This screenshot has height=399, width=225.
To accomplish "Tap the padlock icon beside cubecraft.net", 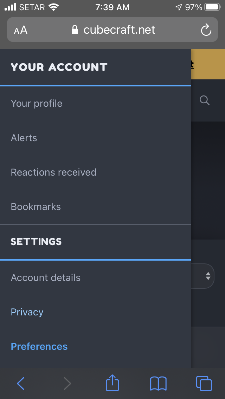I will click(x=75, y=30).
